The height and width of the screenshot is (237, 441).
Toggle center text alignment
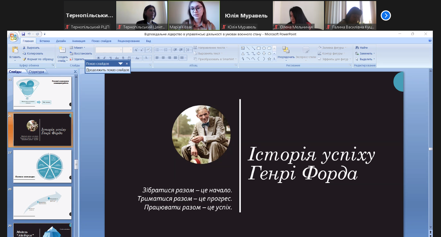163,58
